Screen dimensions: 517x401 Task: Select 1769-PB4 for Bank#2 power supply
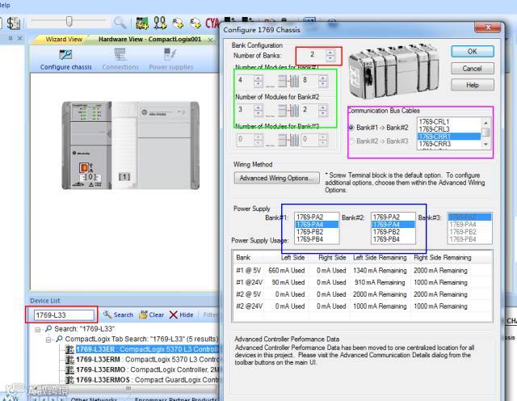point(393,239)
